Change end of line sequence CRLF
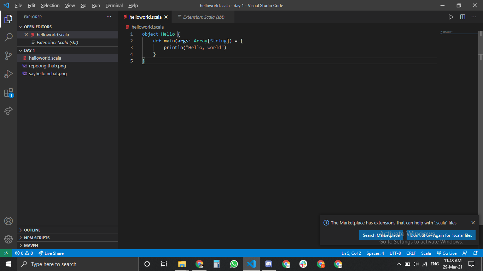This screenshot has height=271, width=483. [411, 253]
